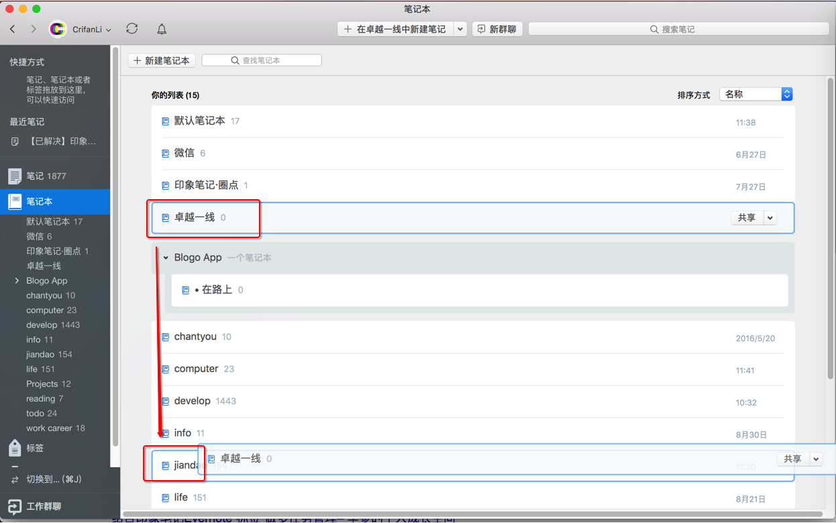Screen dimensions: 836x523
Task: Select sidebar notebook 默认笔记本 17
Action: tap(54, 221)
